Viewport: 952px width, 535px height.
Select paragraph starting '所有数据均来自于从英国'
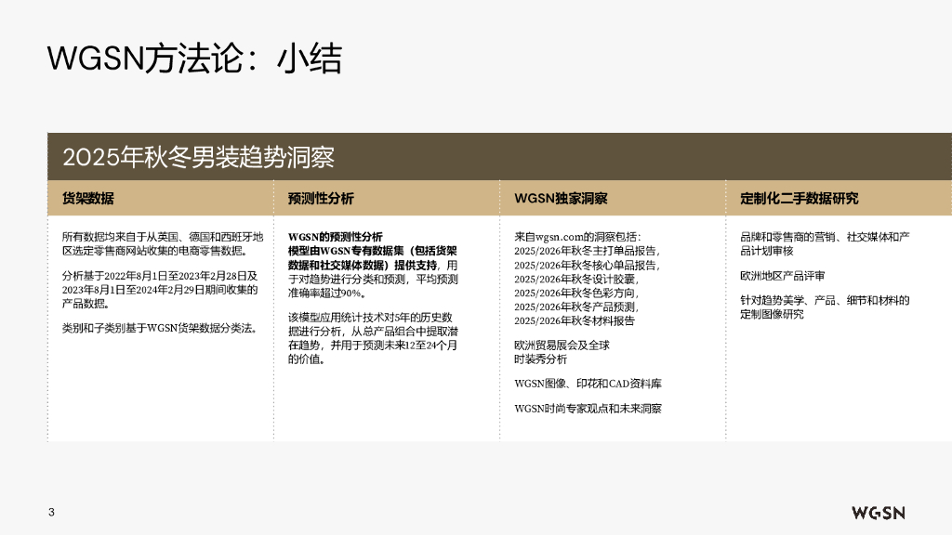(x=163, y=243)
